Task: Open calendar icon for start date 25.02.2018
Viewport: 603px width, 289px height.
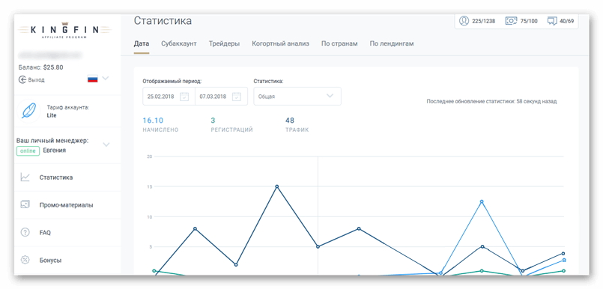Action: coord(184,97)
